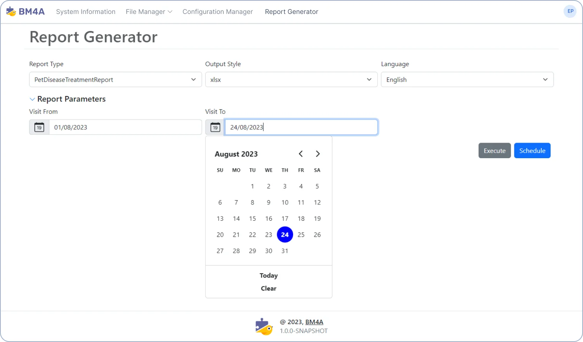Click the highlighted date 24

(x=285, y=235)
